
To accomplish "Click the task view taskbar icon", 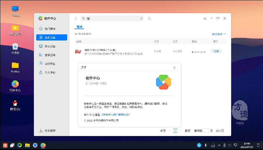I will (x=12, y=145).
